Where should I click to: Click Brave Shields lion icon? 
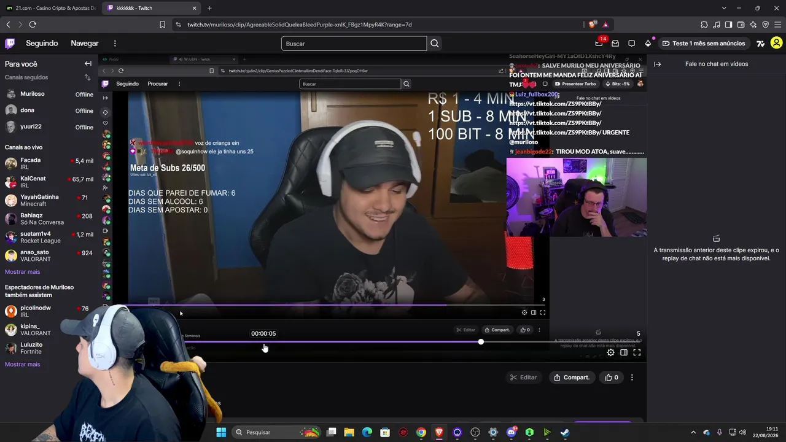(x=592, y=25)
